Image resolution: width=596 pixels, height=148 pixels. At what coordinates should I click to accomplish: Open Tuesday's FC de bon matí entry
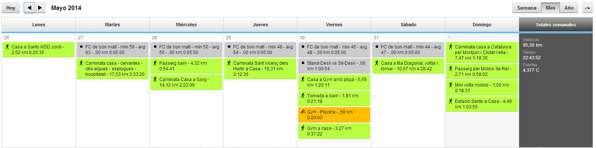click(x=113, y=50)
